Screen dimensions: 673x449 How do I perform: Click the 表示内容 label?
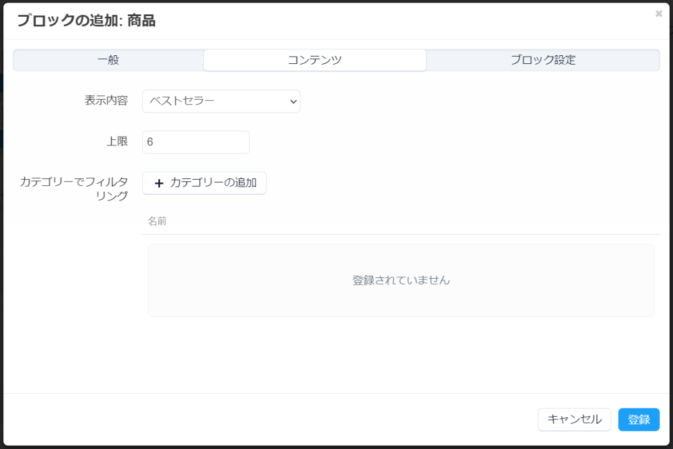(x=106, y=100)
